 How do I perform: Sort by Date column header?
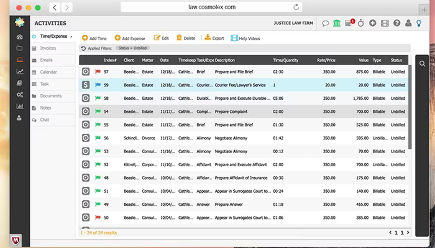(164, 60)
